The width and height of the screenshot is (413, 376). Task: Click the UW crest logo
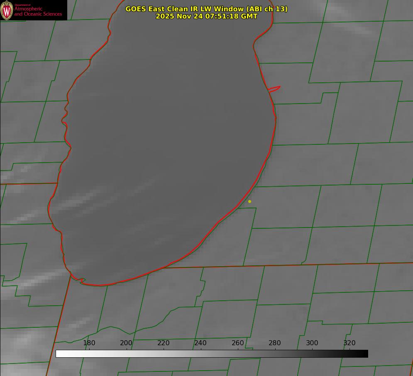(x=7, y=10)
